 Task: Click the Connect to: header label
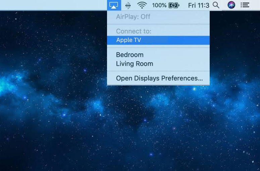134,31
